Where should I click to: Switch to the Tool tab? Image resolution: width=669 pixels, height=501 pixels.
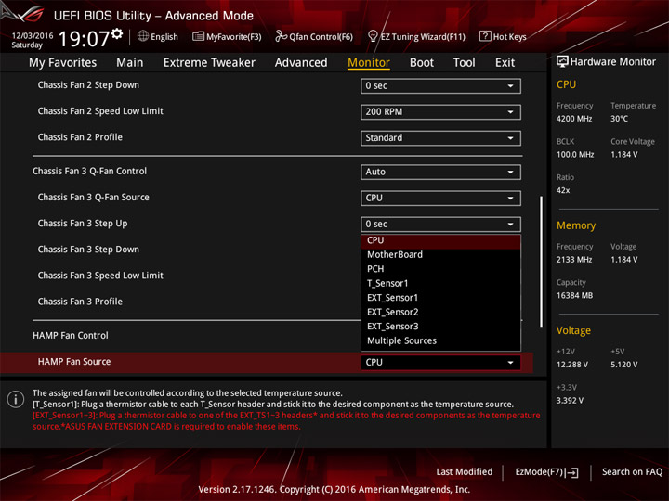click(465, 63)
